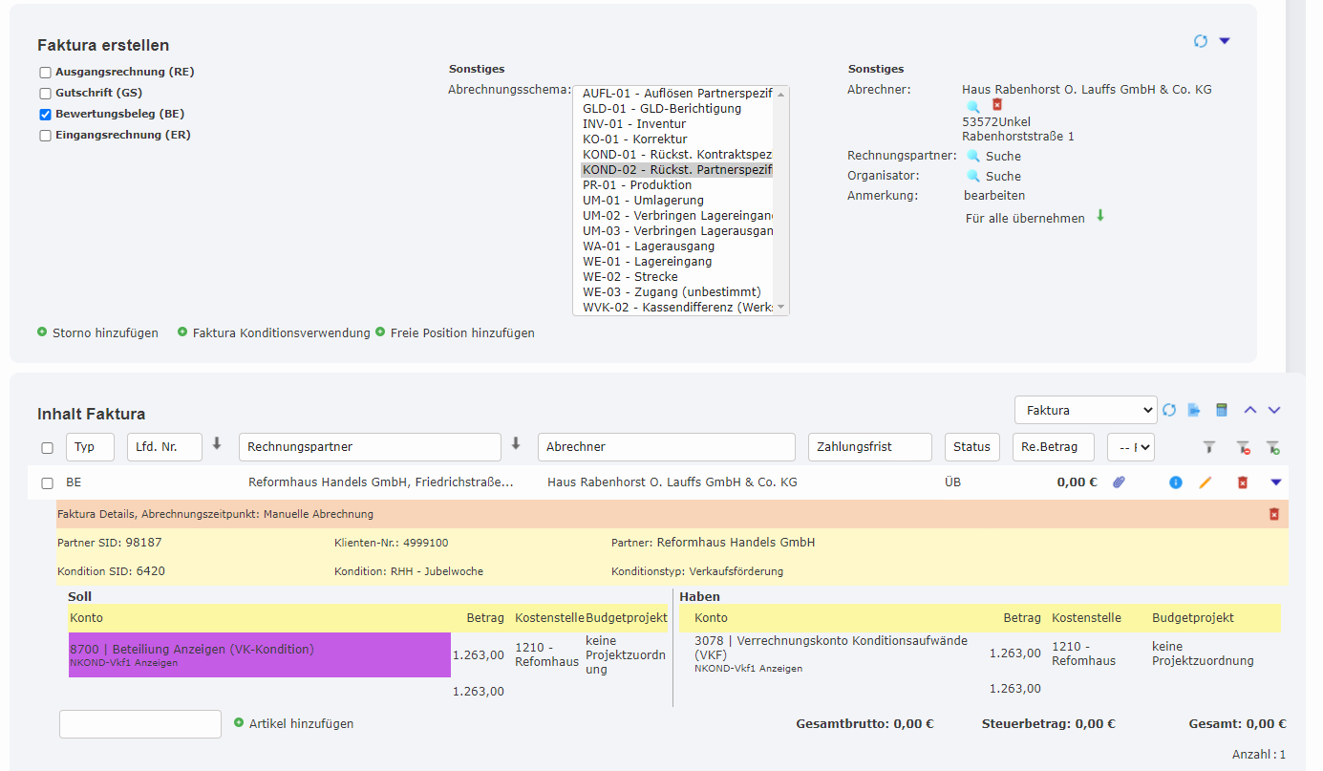
Task: Open the Faktura view dropdown
Action: tap(1085, 409)
